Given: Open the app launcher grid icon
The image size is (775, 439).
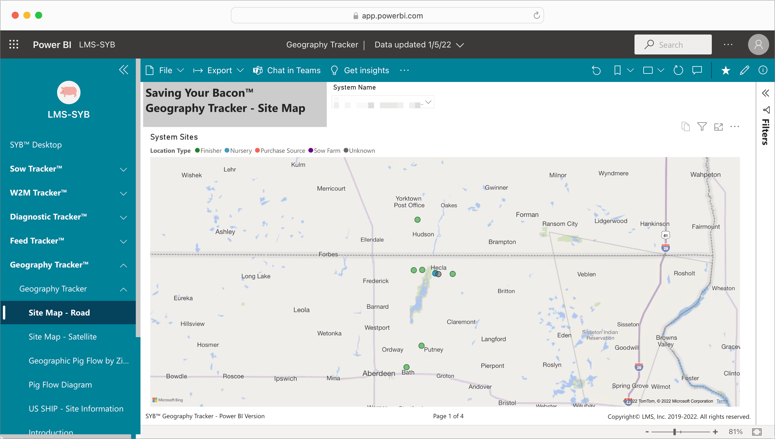Looking at the screenshot, I should click(13, 44).
